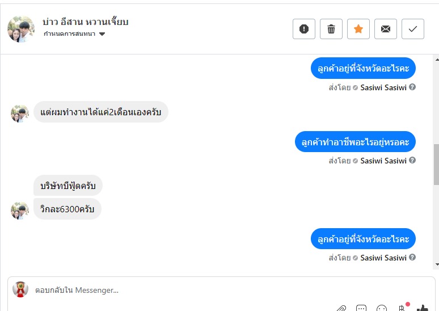The width and height of the screenshot is (439, 311).
Task: Click contact name บ่าว อีสาน หวานเจี๊ยบ
Action: pyautogui.click(x=86, y=22)
